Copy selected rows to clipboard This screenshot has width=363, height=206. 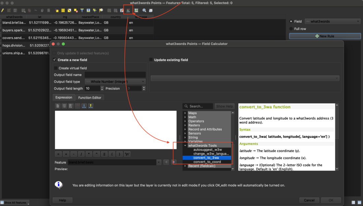pyautogui.click(x=42, y=11)
